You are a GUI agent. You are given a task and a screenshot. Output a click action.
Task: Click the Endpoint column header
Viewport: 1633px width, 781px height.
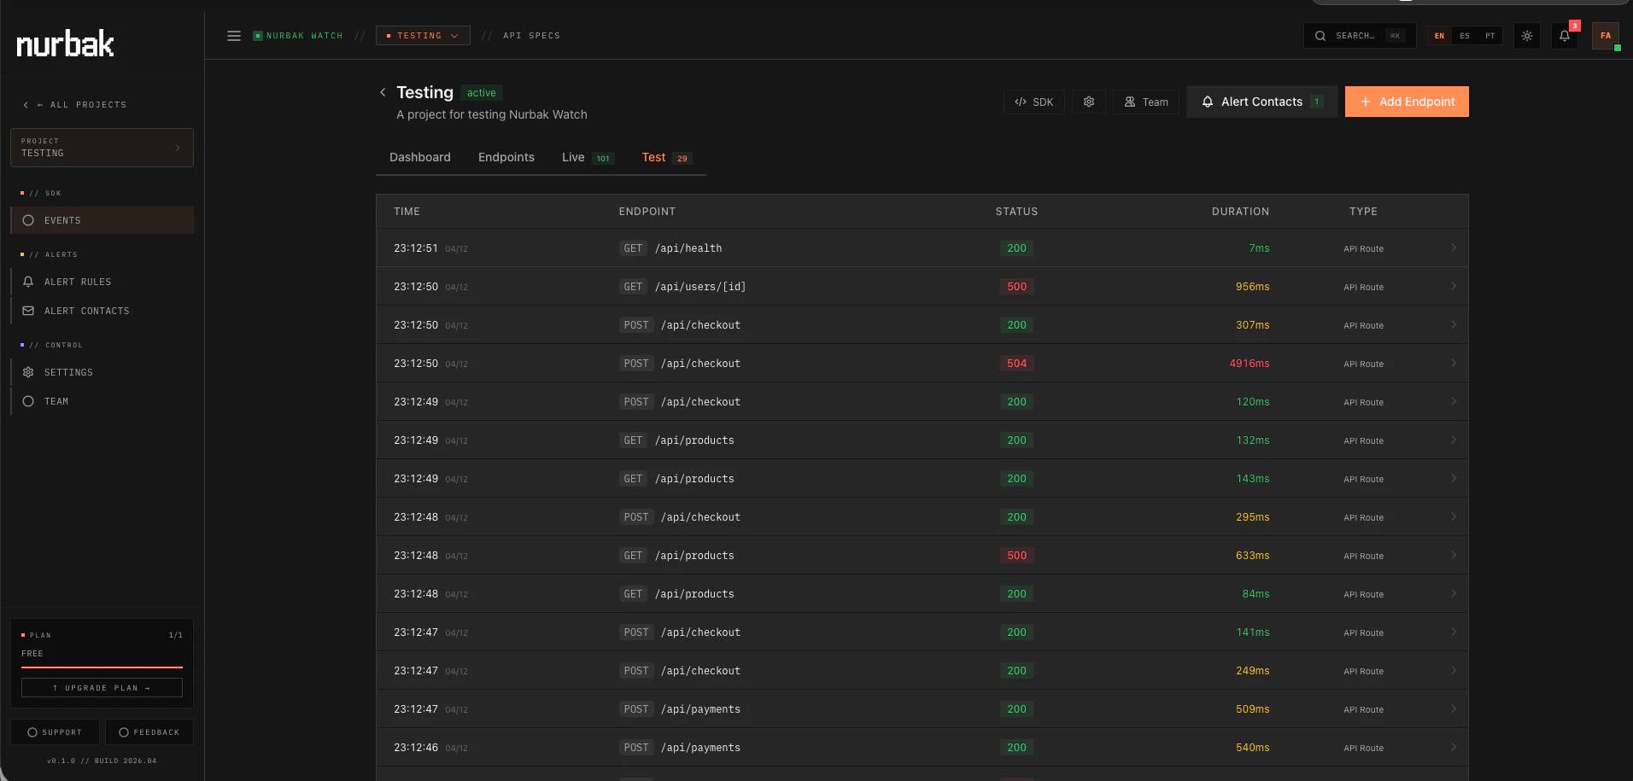pyautogui.click(x=647, y=212)
